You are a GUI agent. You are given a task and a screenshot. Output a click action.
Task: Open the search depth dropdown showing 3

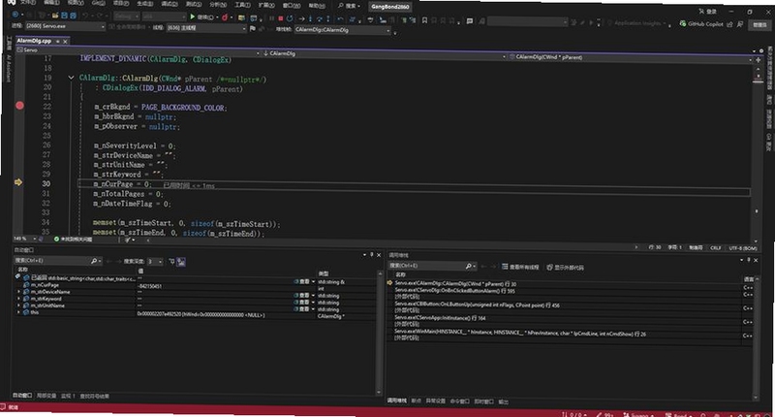point(155,261)
